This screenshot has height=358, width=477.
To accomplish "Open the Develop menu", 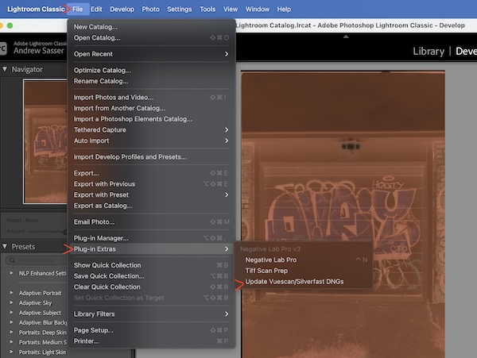I will (x=122, y=9).
